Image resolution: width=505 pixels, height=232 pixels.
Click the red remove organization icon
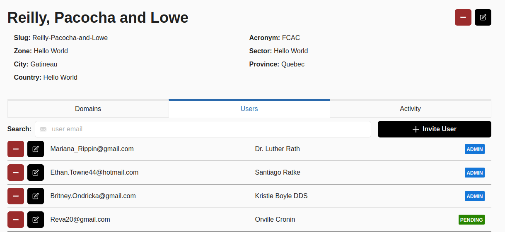(x=463, y=17)
